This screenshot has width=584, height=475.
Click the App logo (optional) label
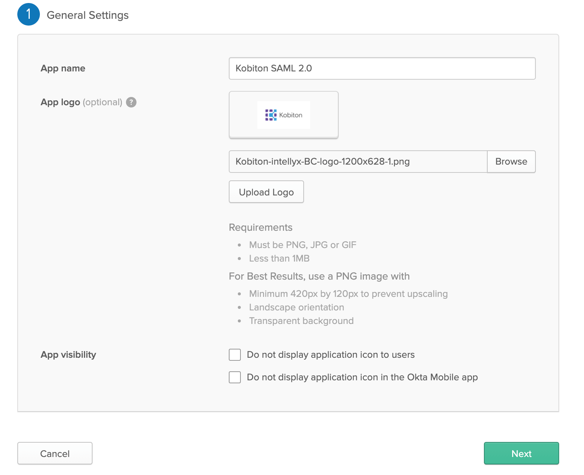click(x=81, y=102)
